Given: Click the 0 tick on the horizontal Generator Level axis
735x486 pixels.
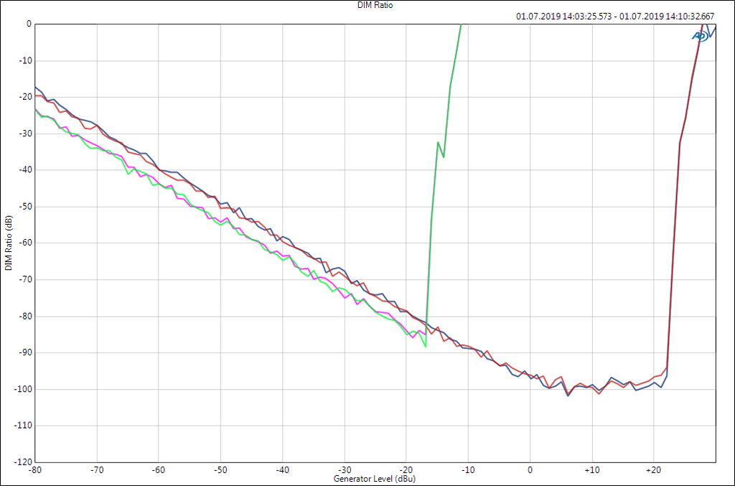Looking at the screenshot, I should pos(530,469).
